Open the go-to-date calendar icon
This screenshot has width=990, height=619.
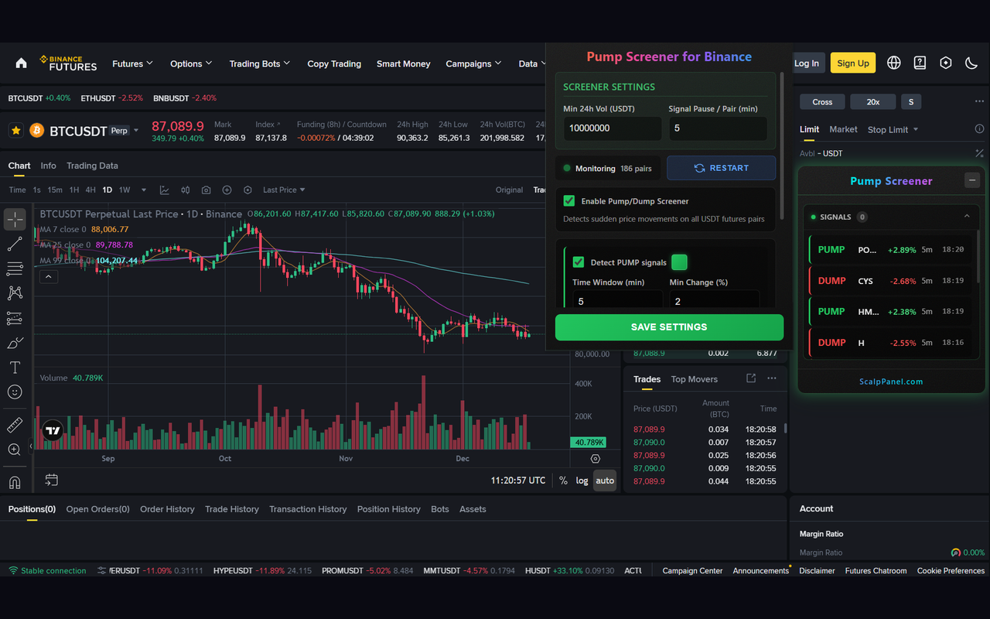click(x=51, y=480)
